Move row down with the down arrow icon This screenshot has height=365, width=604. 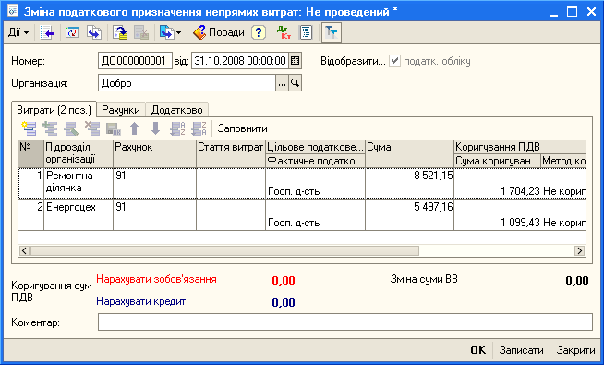coord(156,128)
